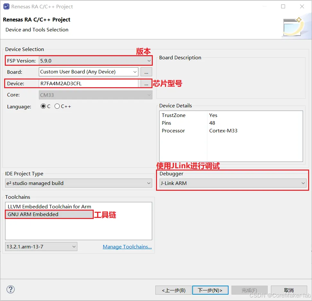Click the Processor Cortex-M33 row
The width and height of the screenshot is (312, 301).
(231, 131)
